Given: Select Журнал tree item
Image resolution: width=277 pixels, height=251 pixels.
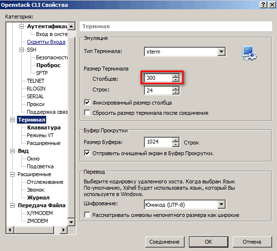Looking at the screenshot, I should click(38, 197).
